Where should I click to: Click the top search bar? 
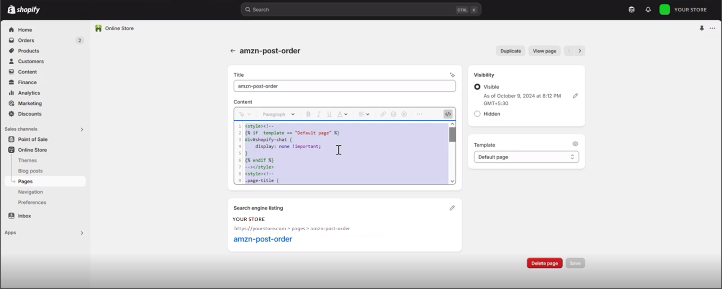click(x=361, y=9)
